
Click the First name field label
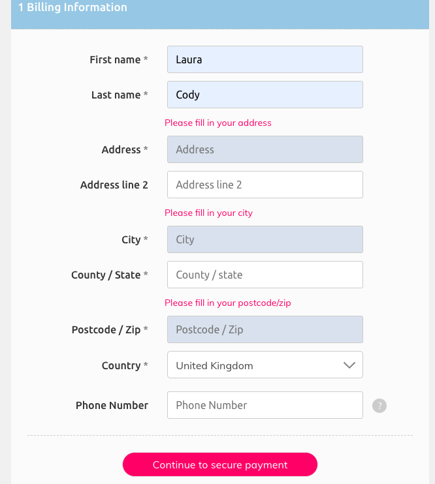pos(115,60)
